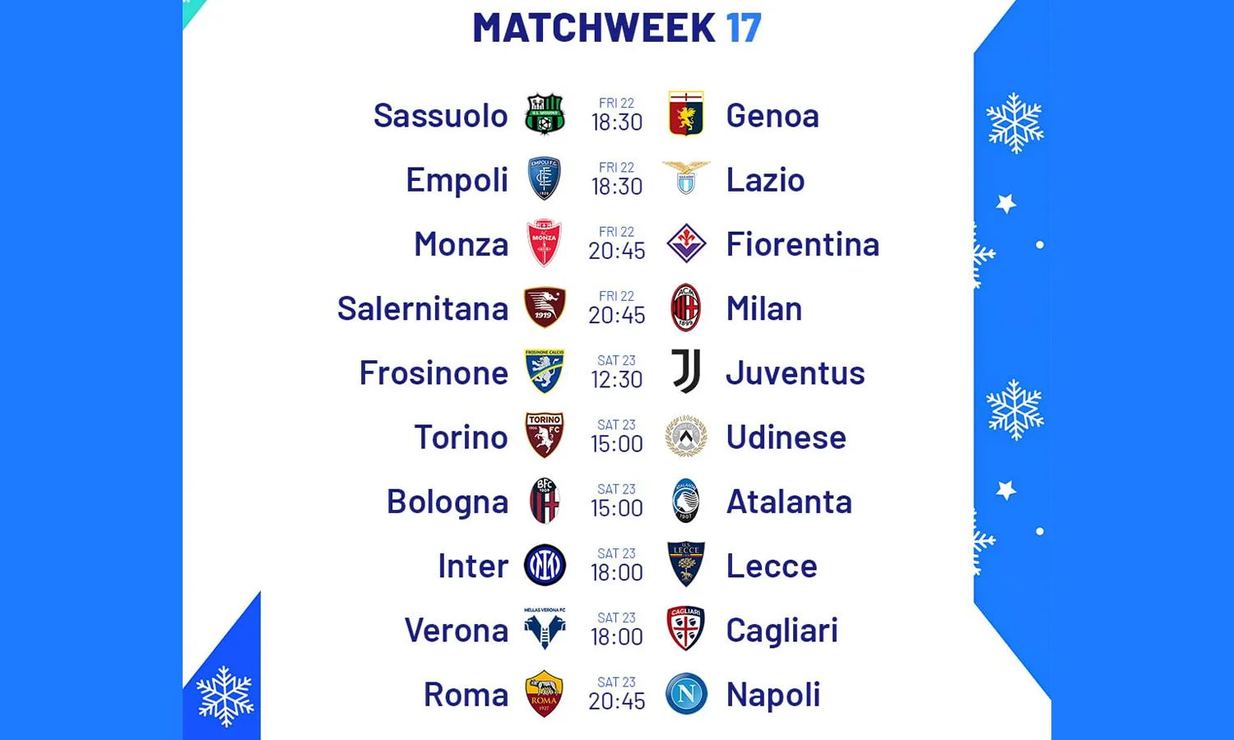The width and height of the screenshot is (1234, 740).
Task: Click the Hellas Verona logo
Action: (545, 630)
